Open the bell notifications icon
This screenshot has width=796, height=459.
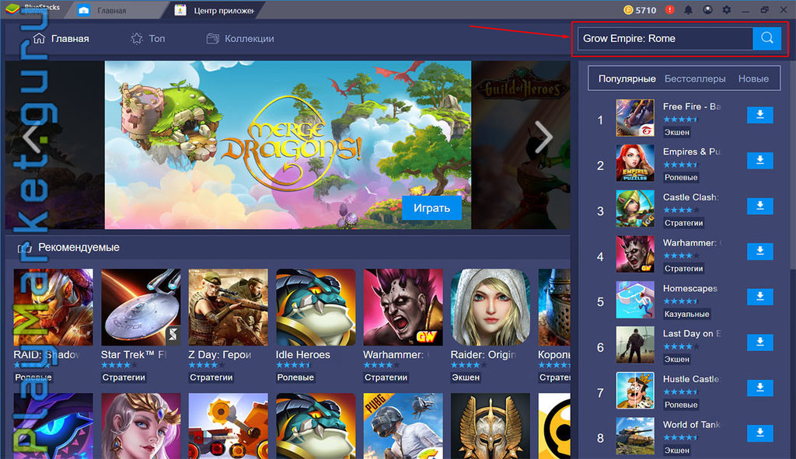[689, 9]
